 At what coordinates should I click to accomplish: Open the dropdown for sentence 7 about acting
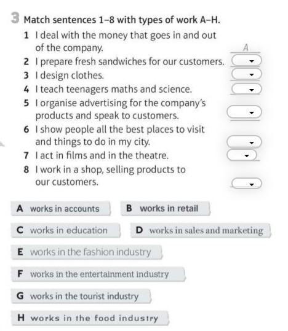tap(242, 155)
